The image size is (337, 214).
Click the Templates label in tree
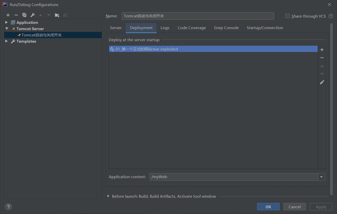coord(26,41)
